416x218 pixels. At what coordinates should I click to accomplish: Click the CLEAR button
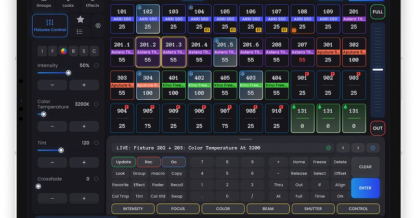point(366,167)
